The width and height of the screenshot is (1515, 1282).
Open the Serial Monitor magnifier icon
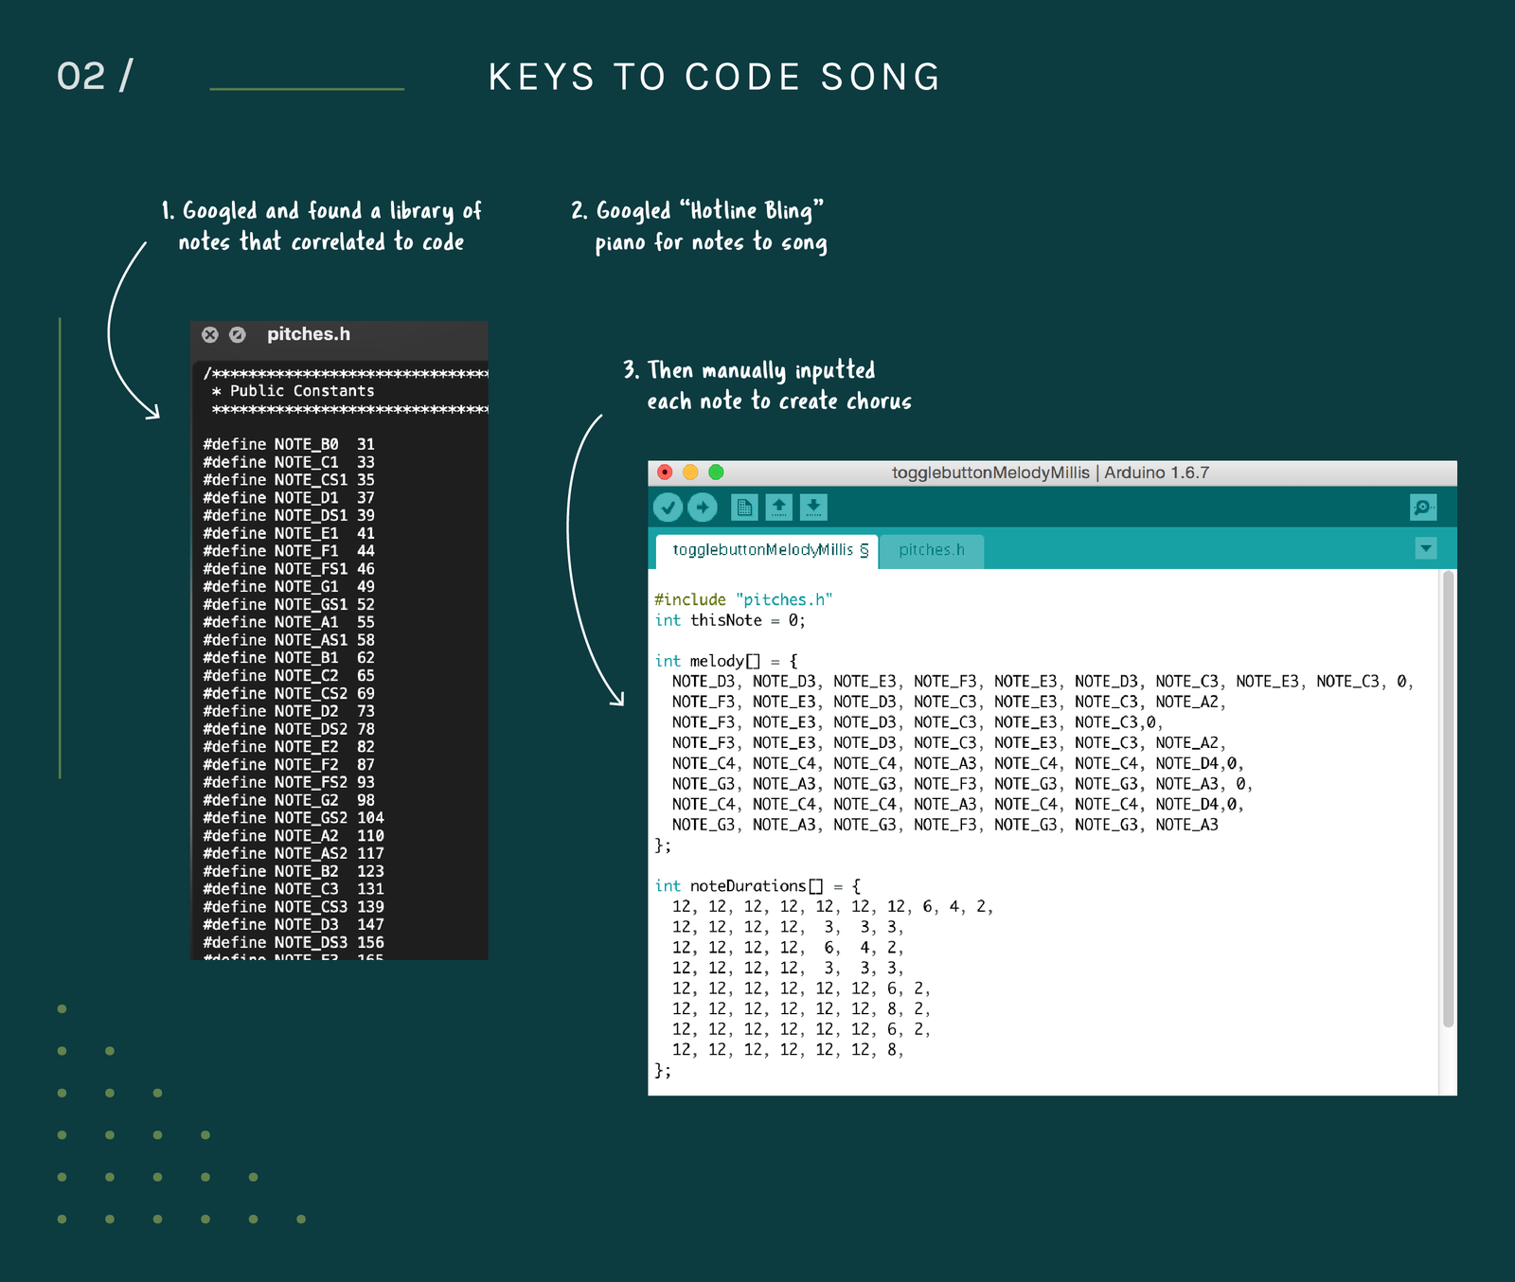(x=1422, y=507)
